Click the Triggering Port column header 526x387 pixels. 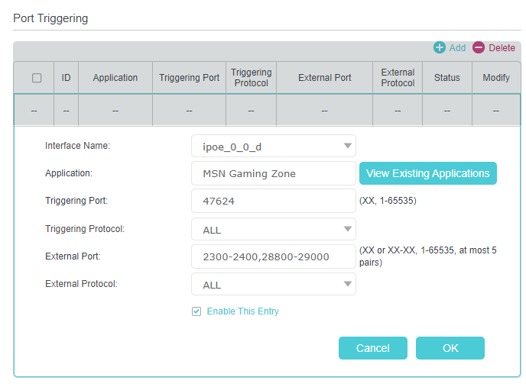(x=189, y=78)
